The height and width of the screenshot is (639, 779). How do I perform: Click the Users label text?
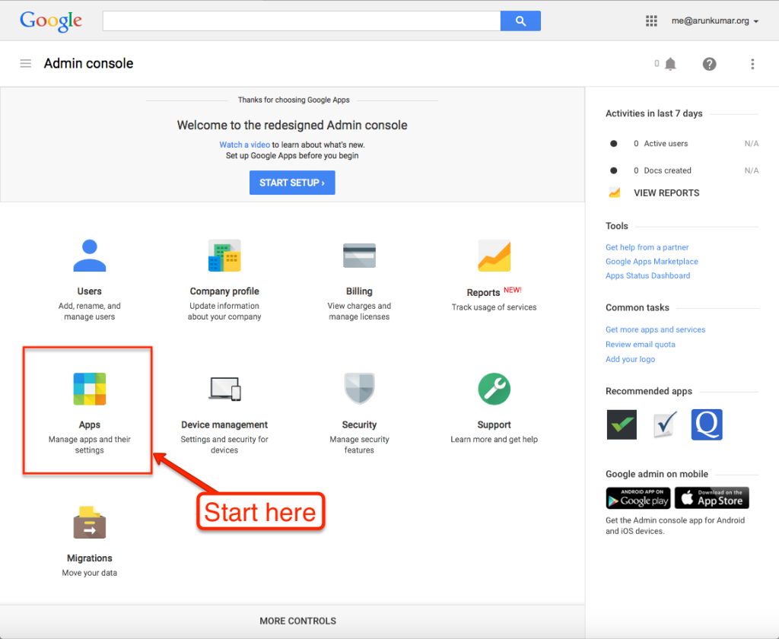[90, 291]
